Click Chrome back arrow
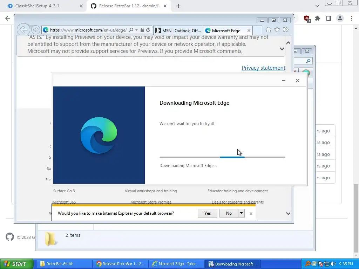The height and width of the screenshot is (269, 359). [x=8, y=18]
